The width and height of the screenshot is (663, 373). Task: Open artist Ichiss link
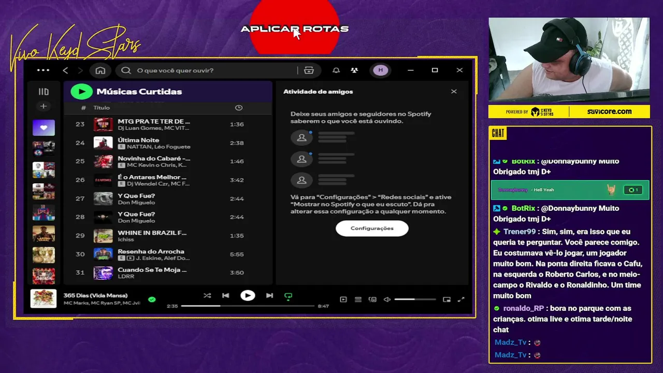pyautogui.click(x=126, y=239)
